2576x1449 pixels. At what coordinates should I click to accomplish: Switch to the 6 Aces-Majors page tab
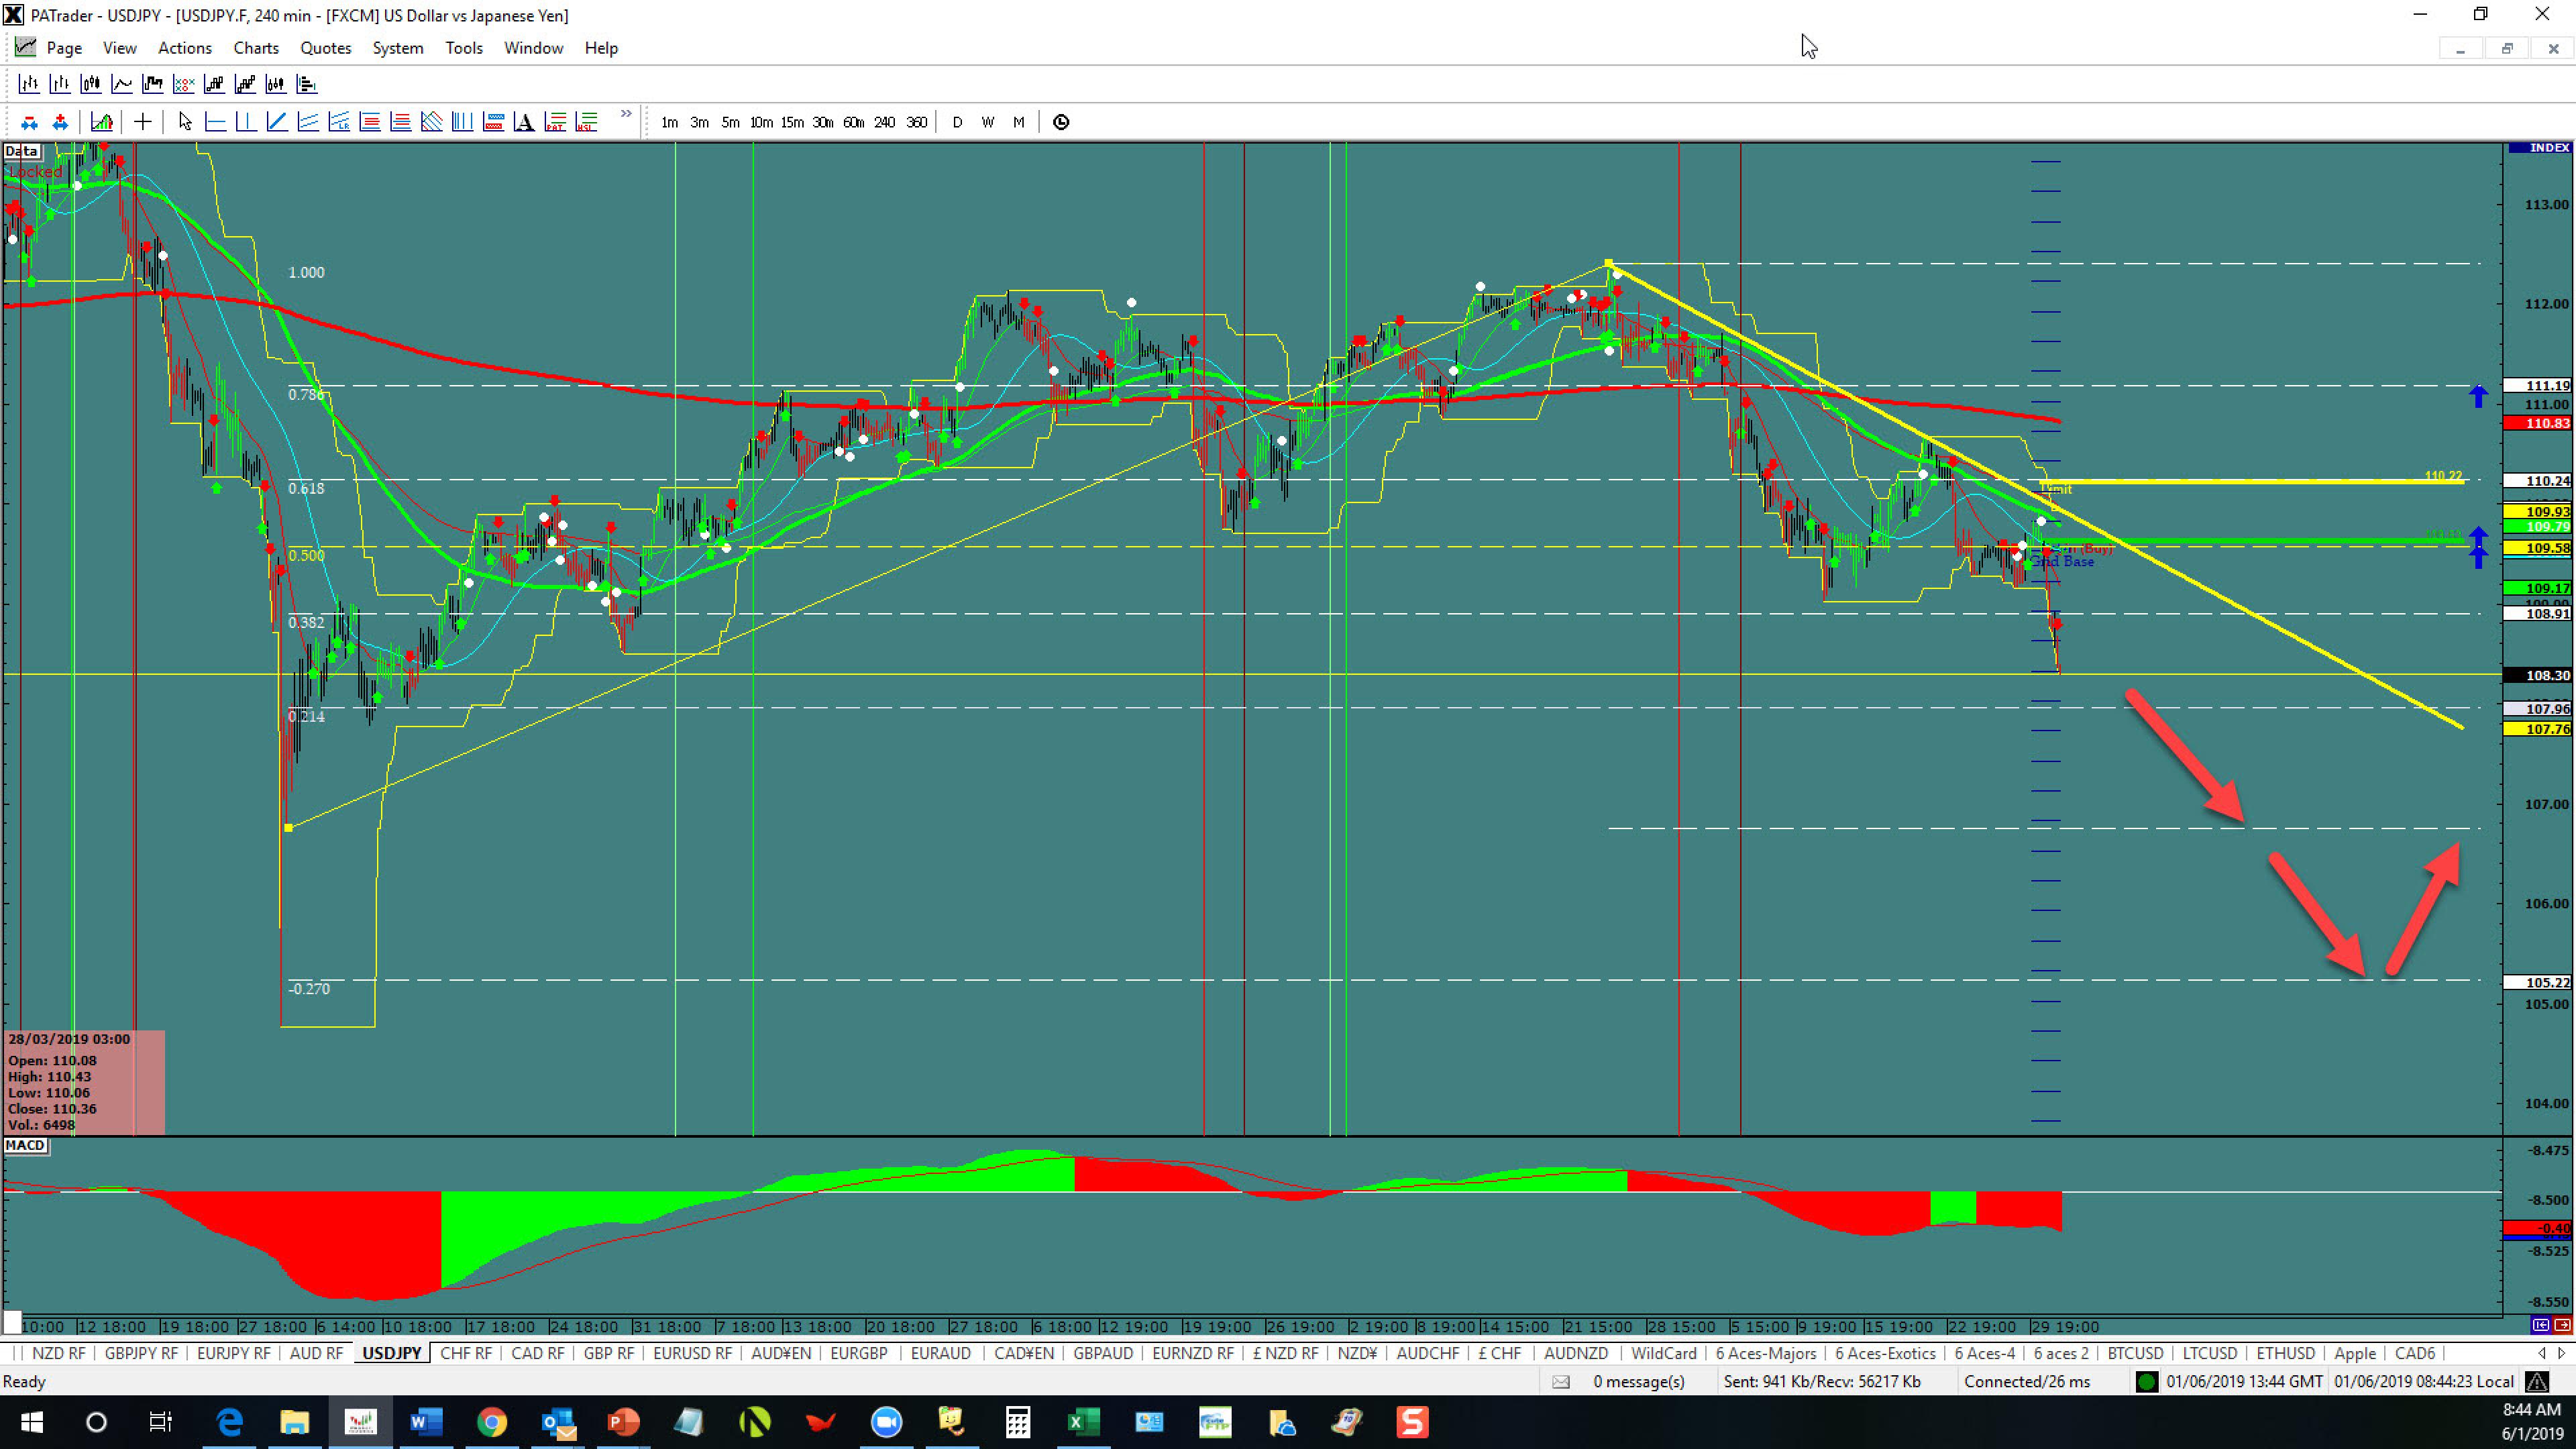pyautogui.click(x=1766, y=1353)
